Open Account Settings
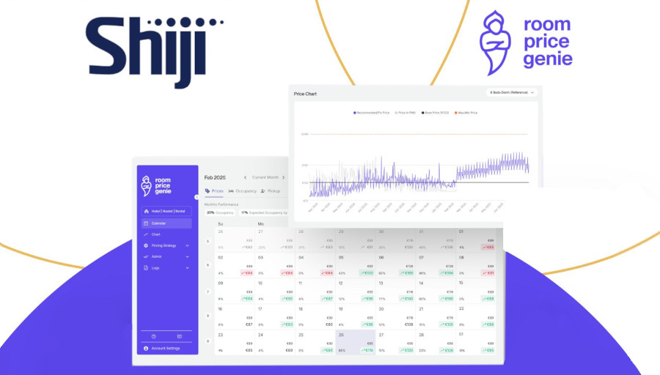The image size is (660, 375). (165, 348)
